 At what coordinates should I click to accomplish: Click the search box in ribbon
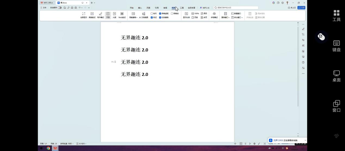[236, 8]
